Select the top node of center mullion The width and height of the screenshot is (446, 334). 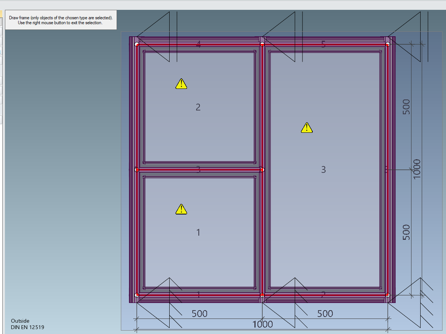click(262, 44)
